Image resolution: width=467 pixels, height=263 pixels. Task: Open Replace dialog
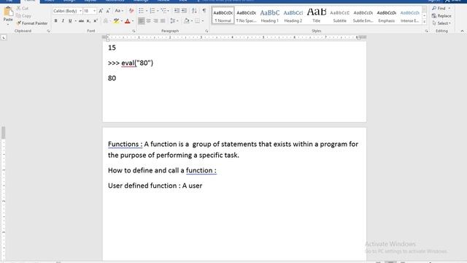pyautogui.click(x=441, y=16)
